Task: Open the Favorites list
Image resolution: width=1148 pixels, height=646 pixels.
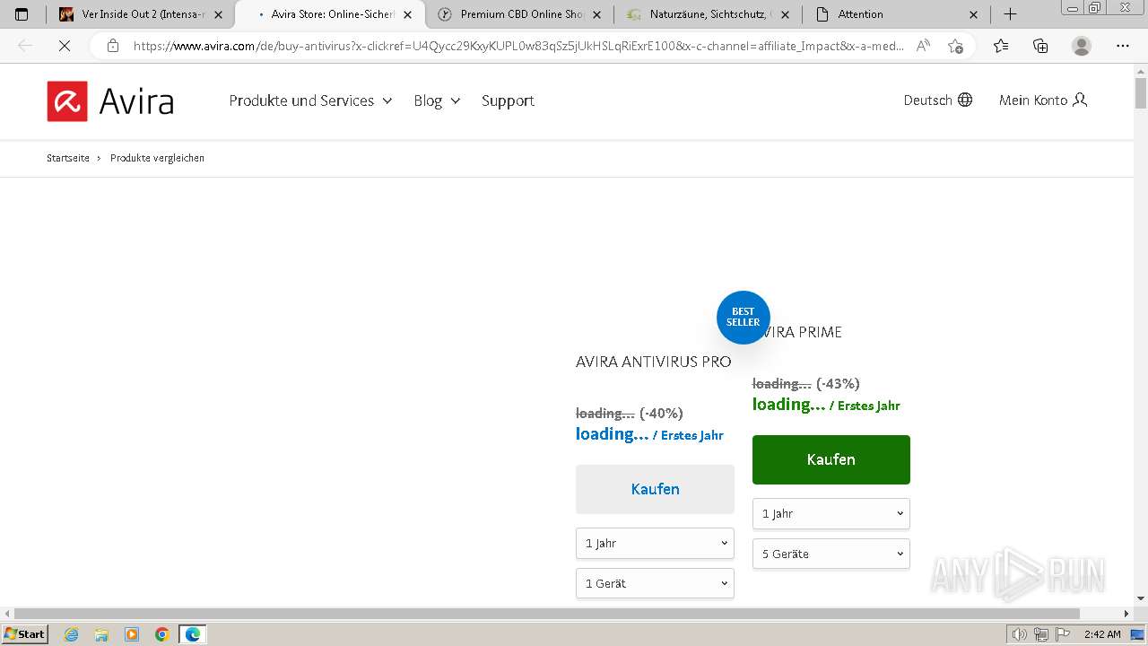Action: point(1001,46)
